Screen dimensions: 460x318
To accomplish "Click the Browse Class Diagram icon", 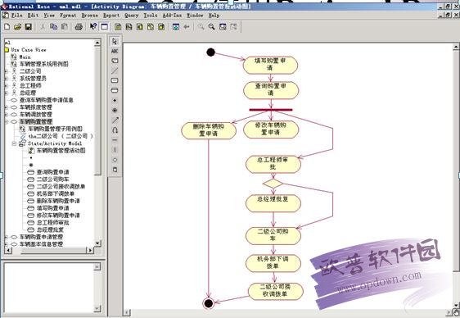I will point(118,27).
